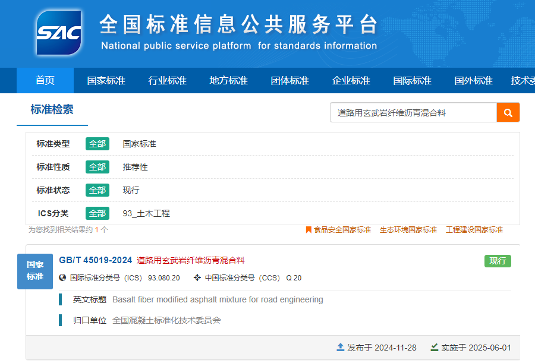The width and height of the screenshot is (535, 363).
Task: Click the 工程建设国家标准 link
Action: point(474,230)
